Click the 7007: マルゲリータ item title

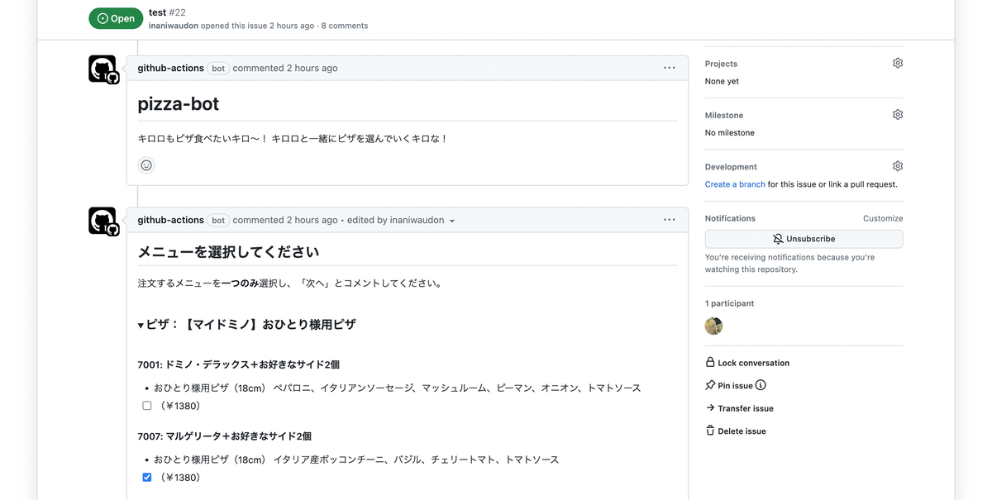click(x=224, y=436)
